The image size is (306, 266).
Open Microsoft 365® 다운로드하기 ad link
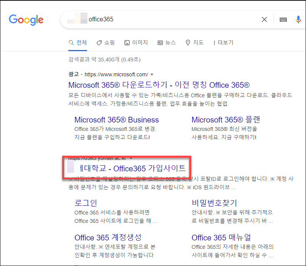159,85
